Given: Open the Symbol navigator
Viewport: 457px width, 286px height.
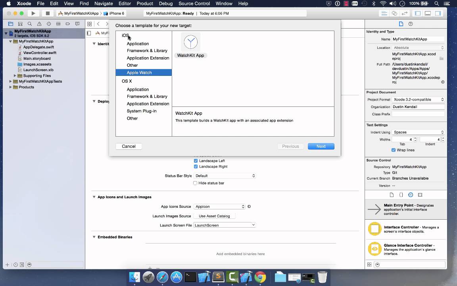Looking at the screenshot, I should click(x=20, y=24).
